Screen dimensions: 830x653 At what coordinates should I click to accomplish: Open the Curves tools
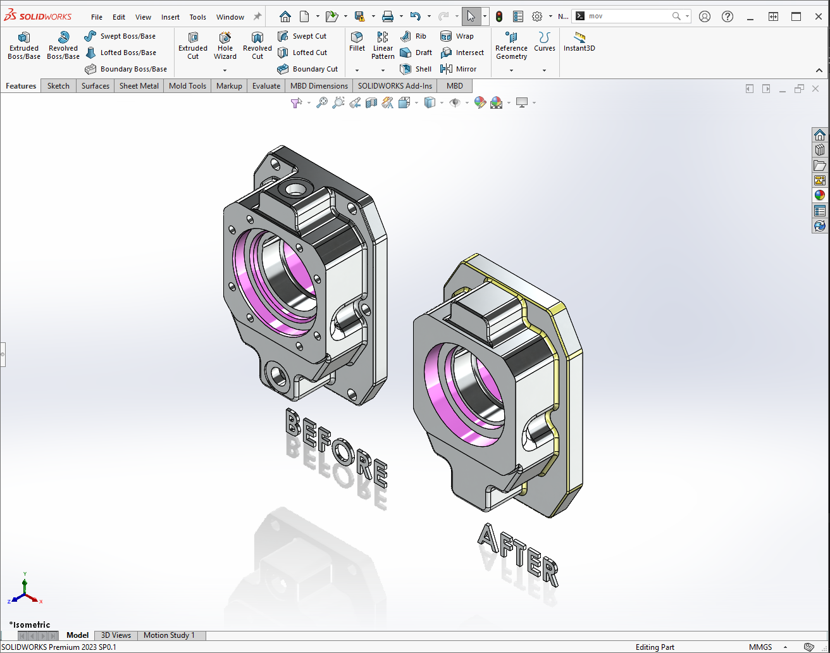[x=544, y=42]
